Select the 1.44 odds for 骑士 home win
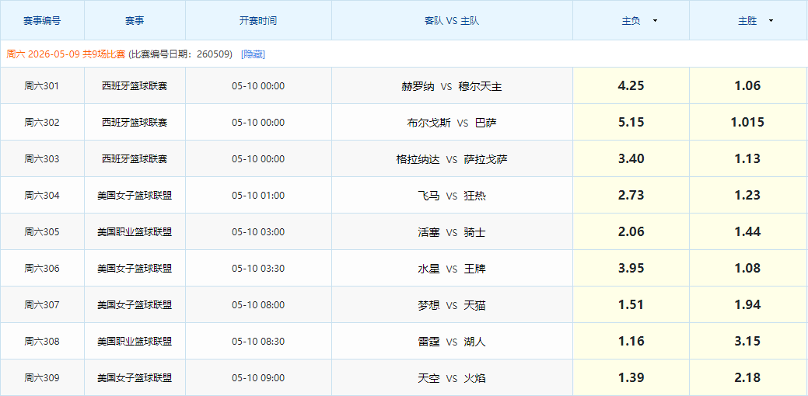Screen dimensions: 808x396 pos(748,232)
